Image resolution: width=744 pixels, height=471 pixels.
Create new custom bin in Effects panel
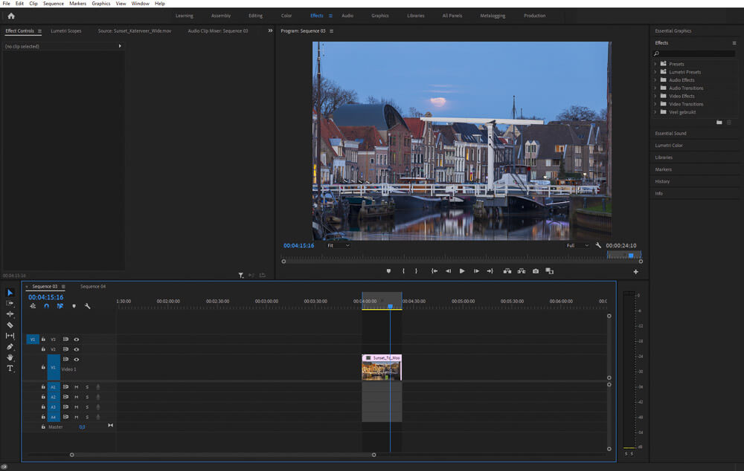click(x=719, y=122)
